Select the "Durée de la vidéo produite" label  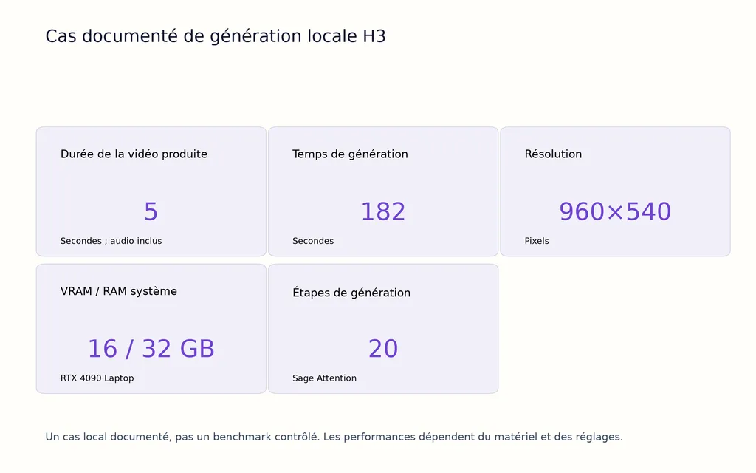[x=134, y=154]
